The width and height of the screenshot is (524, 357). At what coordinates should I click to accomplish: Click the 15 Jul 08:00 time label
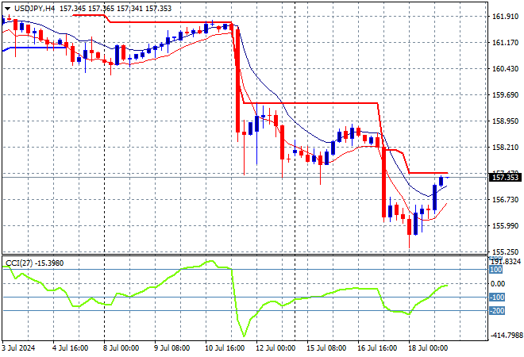click(326, 348)
